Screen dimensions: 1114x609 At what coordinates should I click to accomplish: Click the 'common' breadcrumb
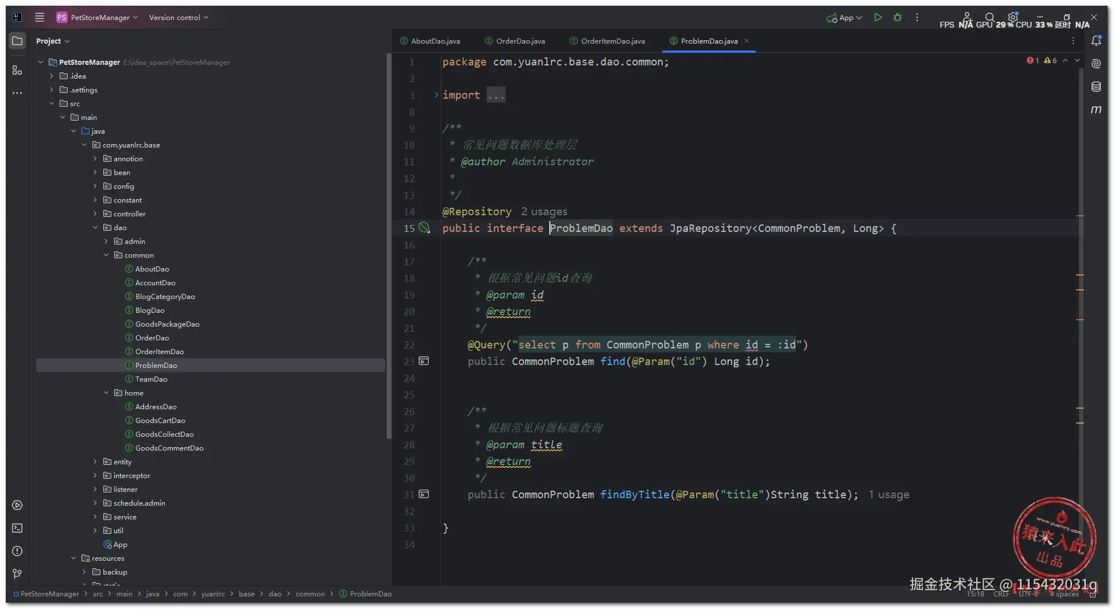tap(310, 594)
